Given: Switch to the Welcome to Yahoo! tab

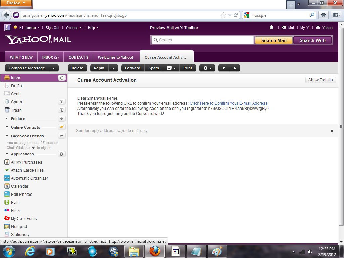Looking at the screenshot, I should tap(116, 57).
